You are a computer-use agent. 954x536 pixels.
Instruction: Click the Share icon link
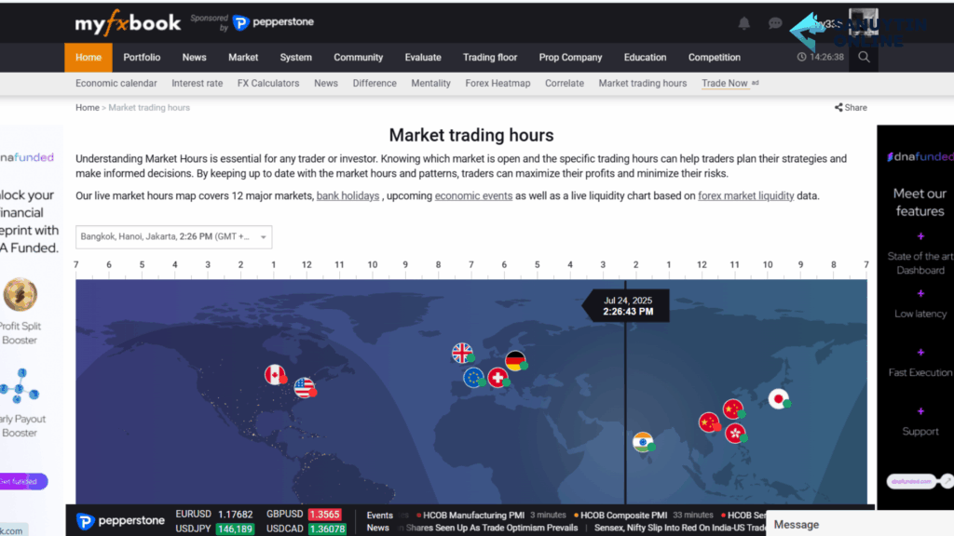coord(851,108)
